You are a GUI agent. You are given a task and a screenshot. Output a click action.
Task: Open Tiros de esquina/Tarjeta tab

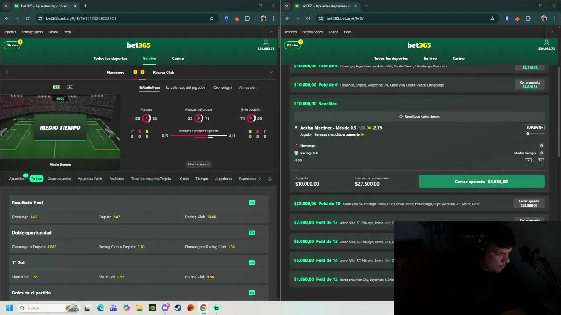[x=151, y=178]
